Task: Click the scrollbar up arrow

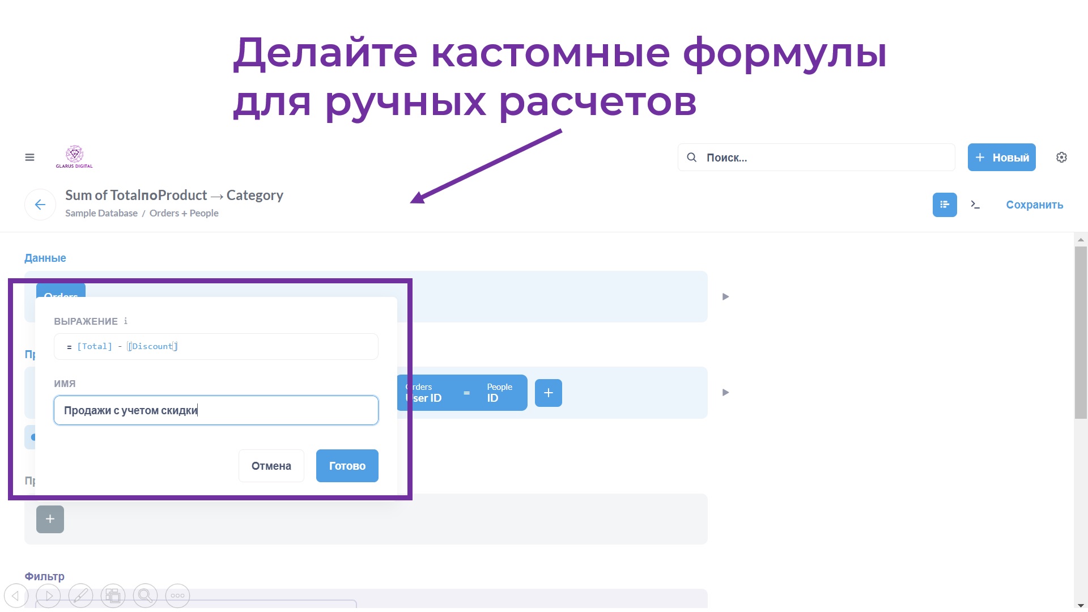Action: point(1081,240)
